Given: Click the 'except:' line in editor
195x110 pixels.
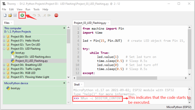Looking at the screenshot, I should (89, 73).
